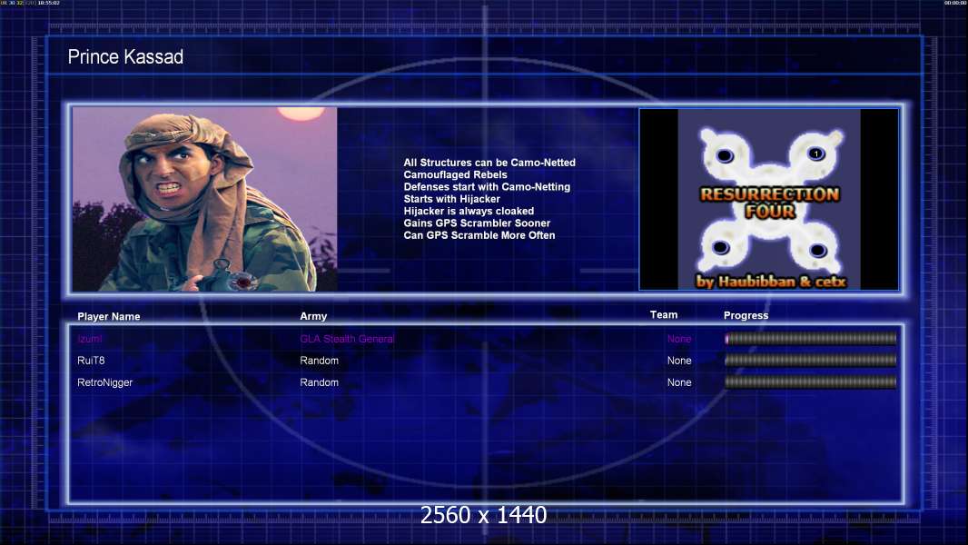Screen dimensions: 968x545
Task: Click "by Haubibban & cetx" map credit
Action: (x=770, y=282)
